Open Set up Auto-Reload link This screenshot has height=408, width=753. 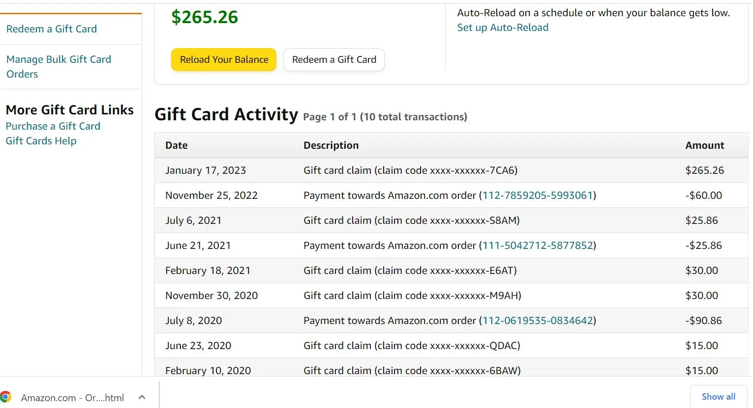click(503, 27)
